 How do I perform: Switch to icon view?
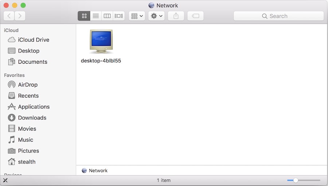tap(84, 16)
